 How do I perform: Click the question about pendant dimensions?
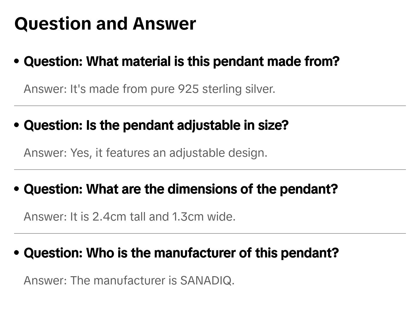click(181, 189)
